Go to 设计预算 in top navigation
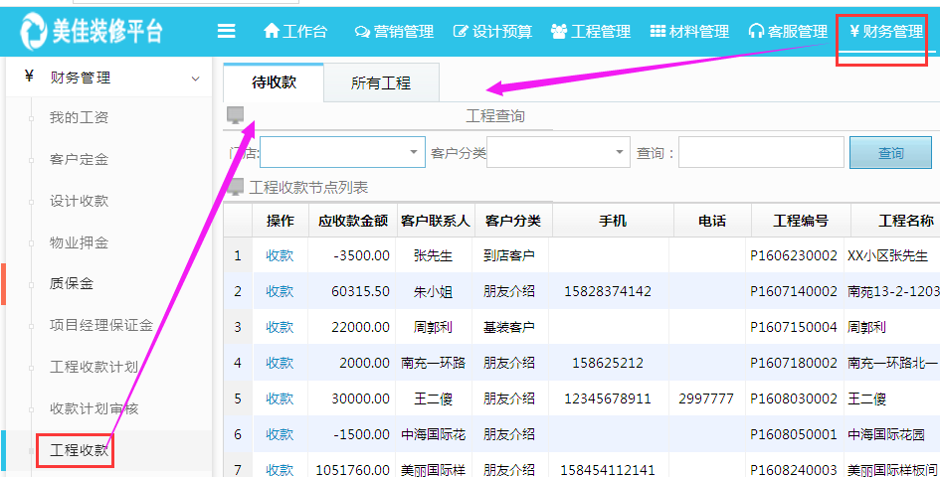The width and height of the screenshot is (940, 477). coord(492,32)
